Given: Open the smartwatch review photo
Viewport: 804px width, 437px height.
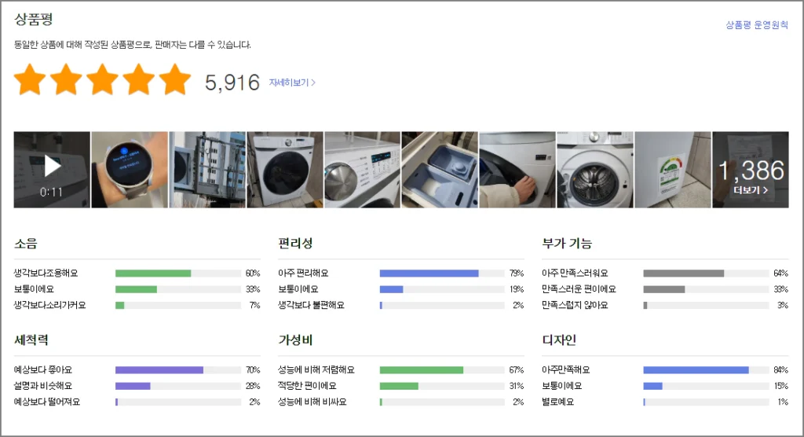Looking at the screenshot, I should 130,170.
